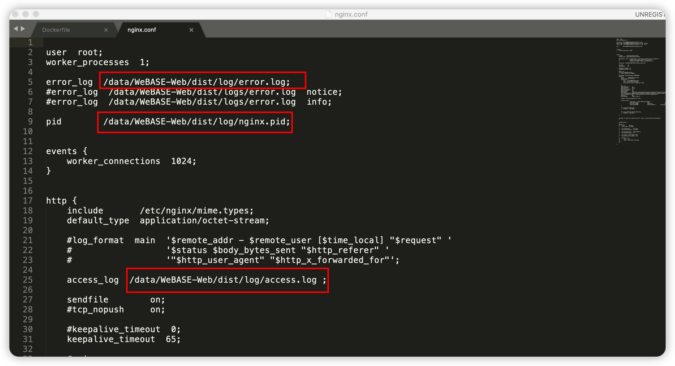Click 'keepalive_timeout 65;' line
Viewport: 675px width, 366px height.
tap(124, 339)
